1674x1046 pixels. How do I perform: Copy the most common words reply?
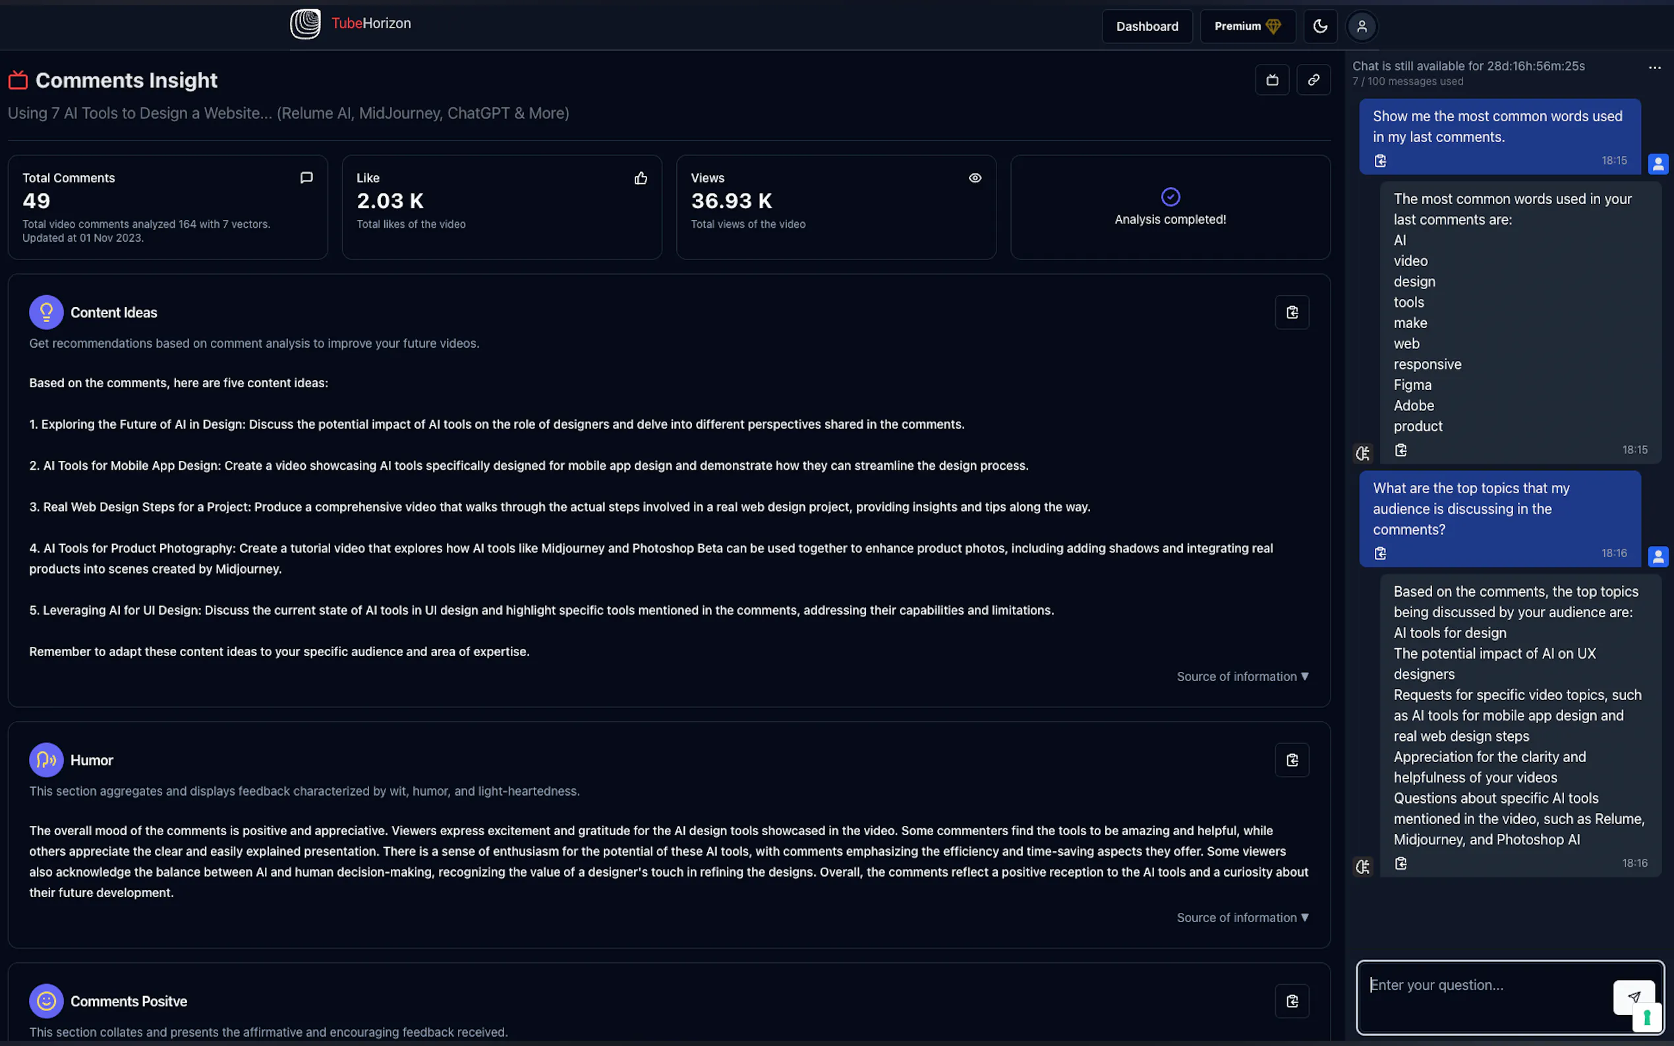click(1400, 451)
